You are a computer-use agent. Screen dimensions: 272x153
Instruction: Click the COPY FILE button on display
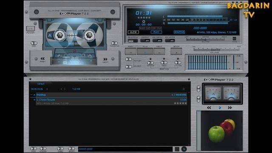pos(156,28)
